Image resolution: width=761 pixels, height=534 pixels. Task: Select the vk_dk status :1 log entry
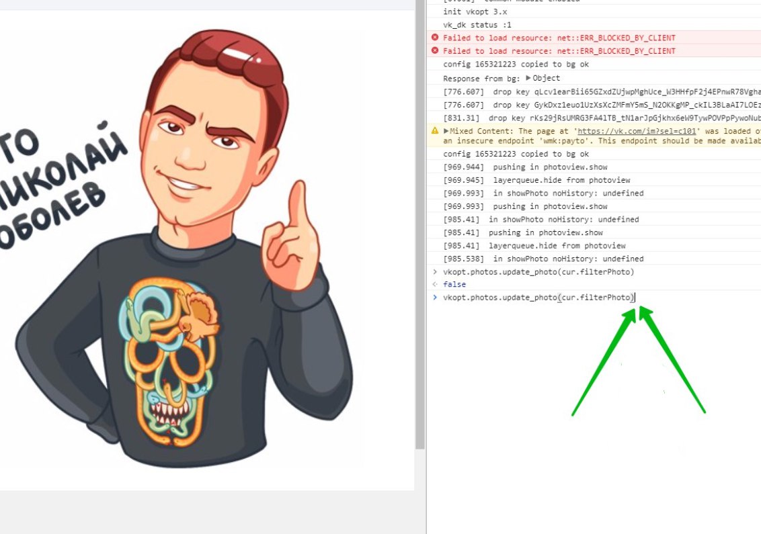click(477, 25)
